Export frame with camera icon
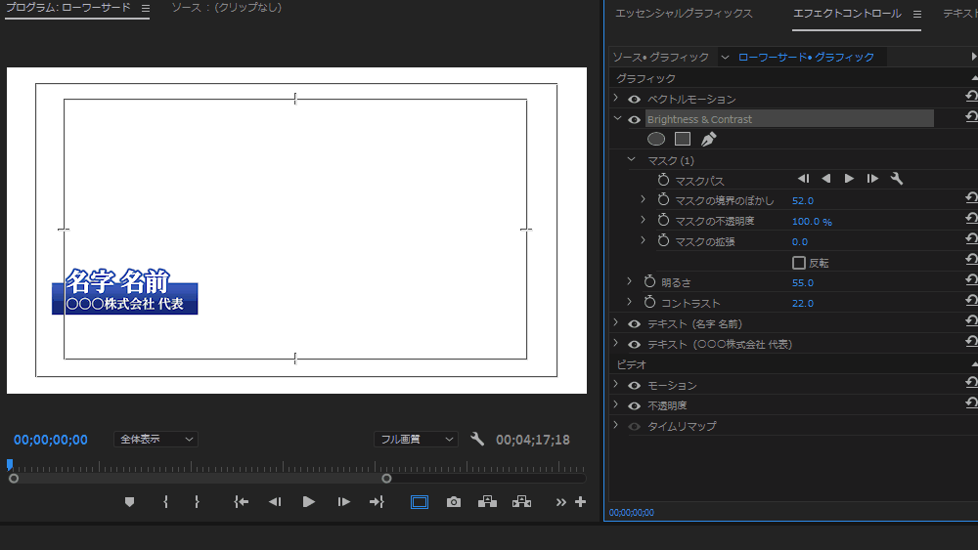Viewport: 978px width, 550px height. pyautogui.click(x=454, y=502)
